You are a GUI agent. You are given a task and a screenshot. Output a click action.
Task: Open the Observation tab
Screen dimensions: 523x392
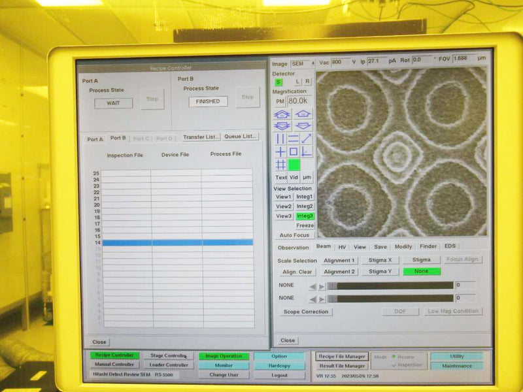pos(293,248)
